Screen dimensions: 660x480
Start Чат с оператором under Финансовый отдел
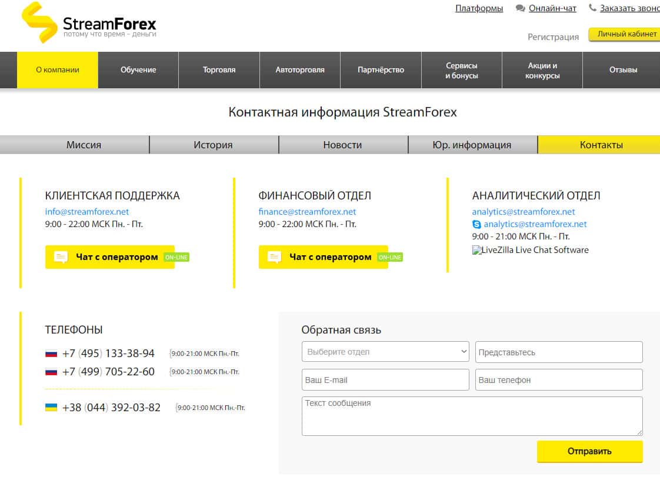coord(324,257)
